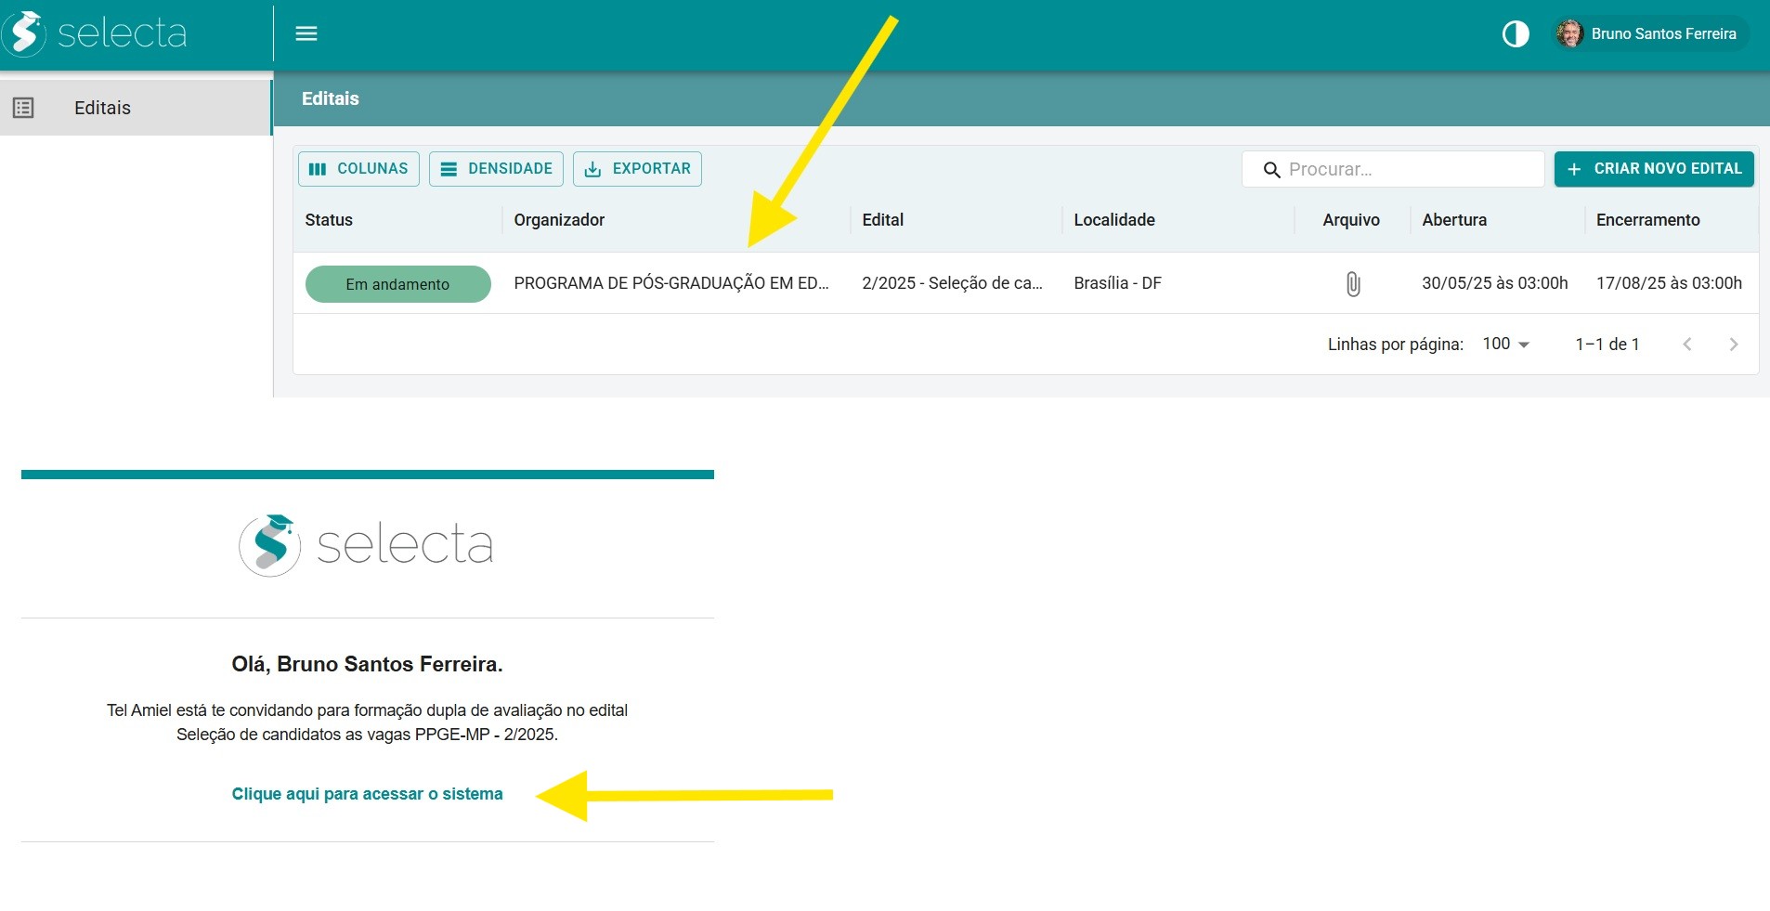
Task: Click the Procurar search field
Action: pyautogui.click(x=1393, y=169)
